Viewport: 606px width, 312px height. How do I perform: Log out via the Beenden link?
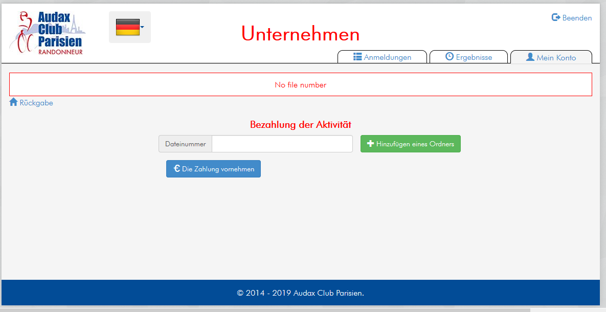[x=577, y=18]
